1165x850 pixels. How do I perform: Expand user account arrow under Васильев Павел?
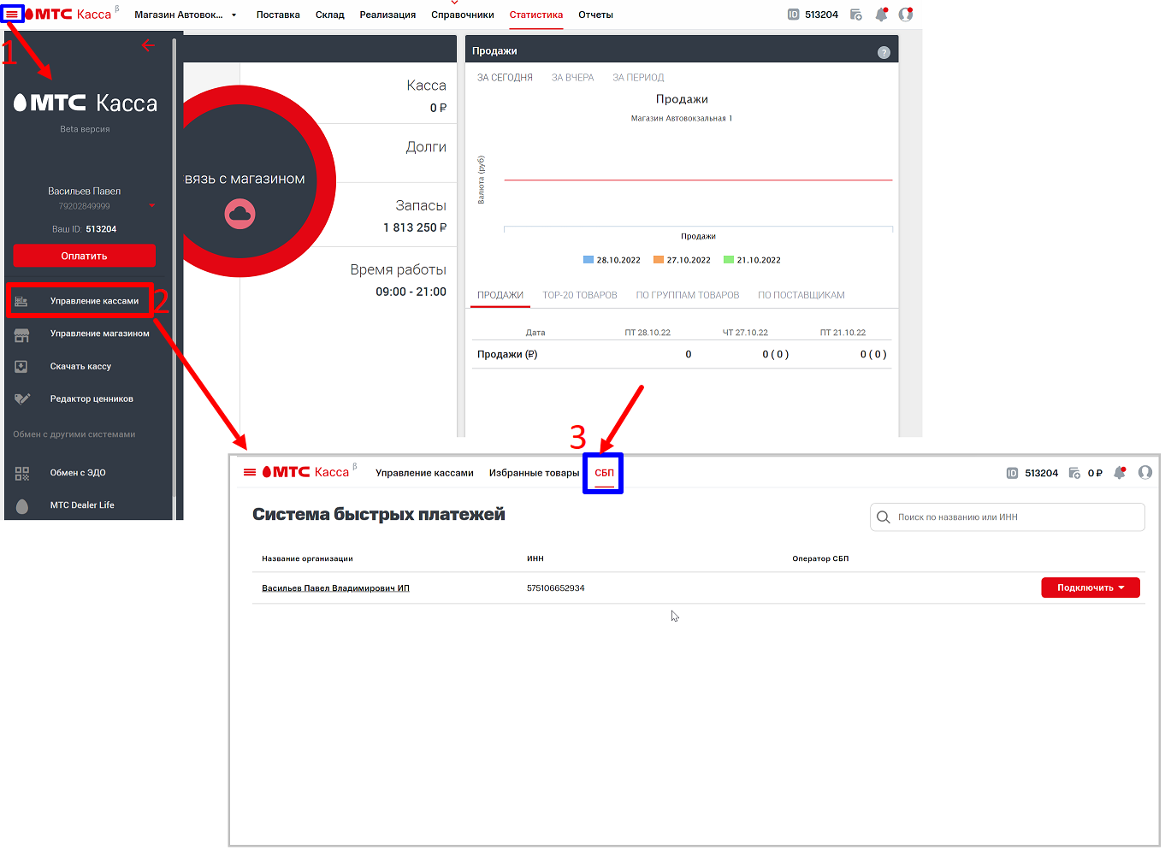152,205
